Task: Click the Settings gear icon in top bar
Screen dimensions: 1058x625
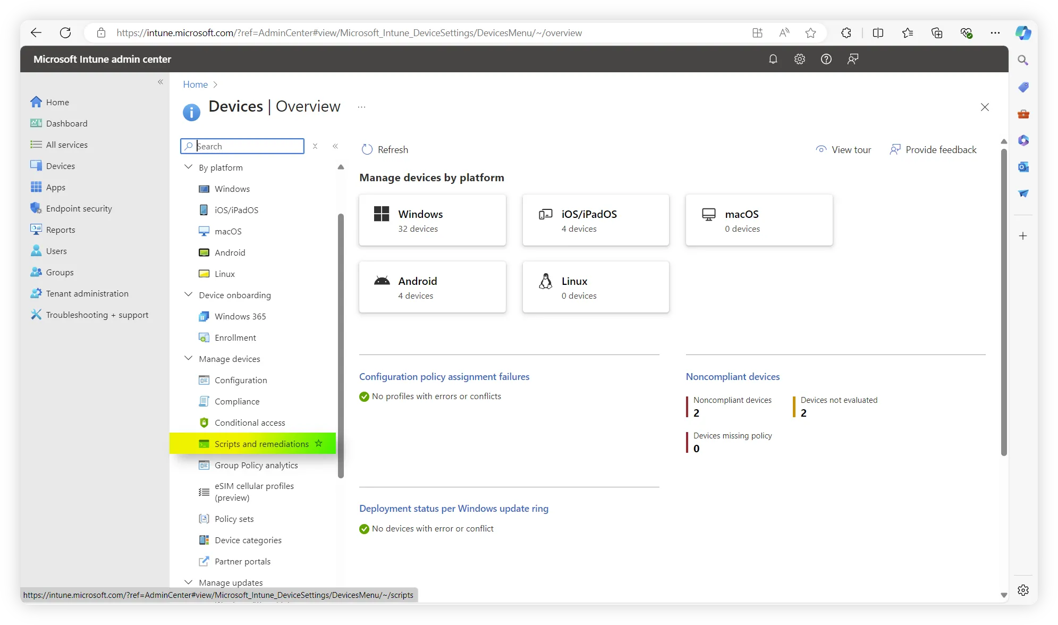Action: (799, 59)
